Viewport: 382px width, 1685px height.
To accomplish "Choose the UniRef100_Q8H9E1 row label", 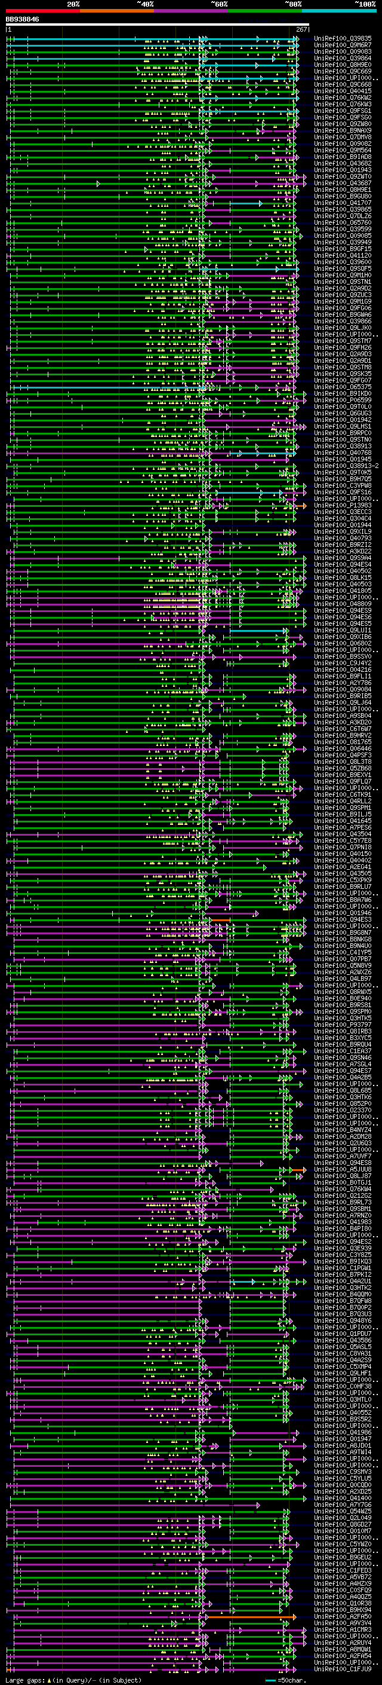I will click(x=343, y=189).
